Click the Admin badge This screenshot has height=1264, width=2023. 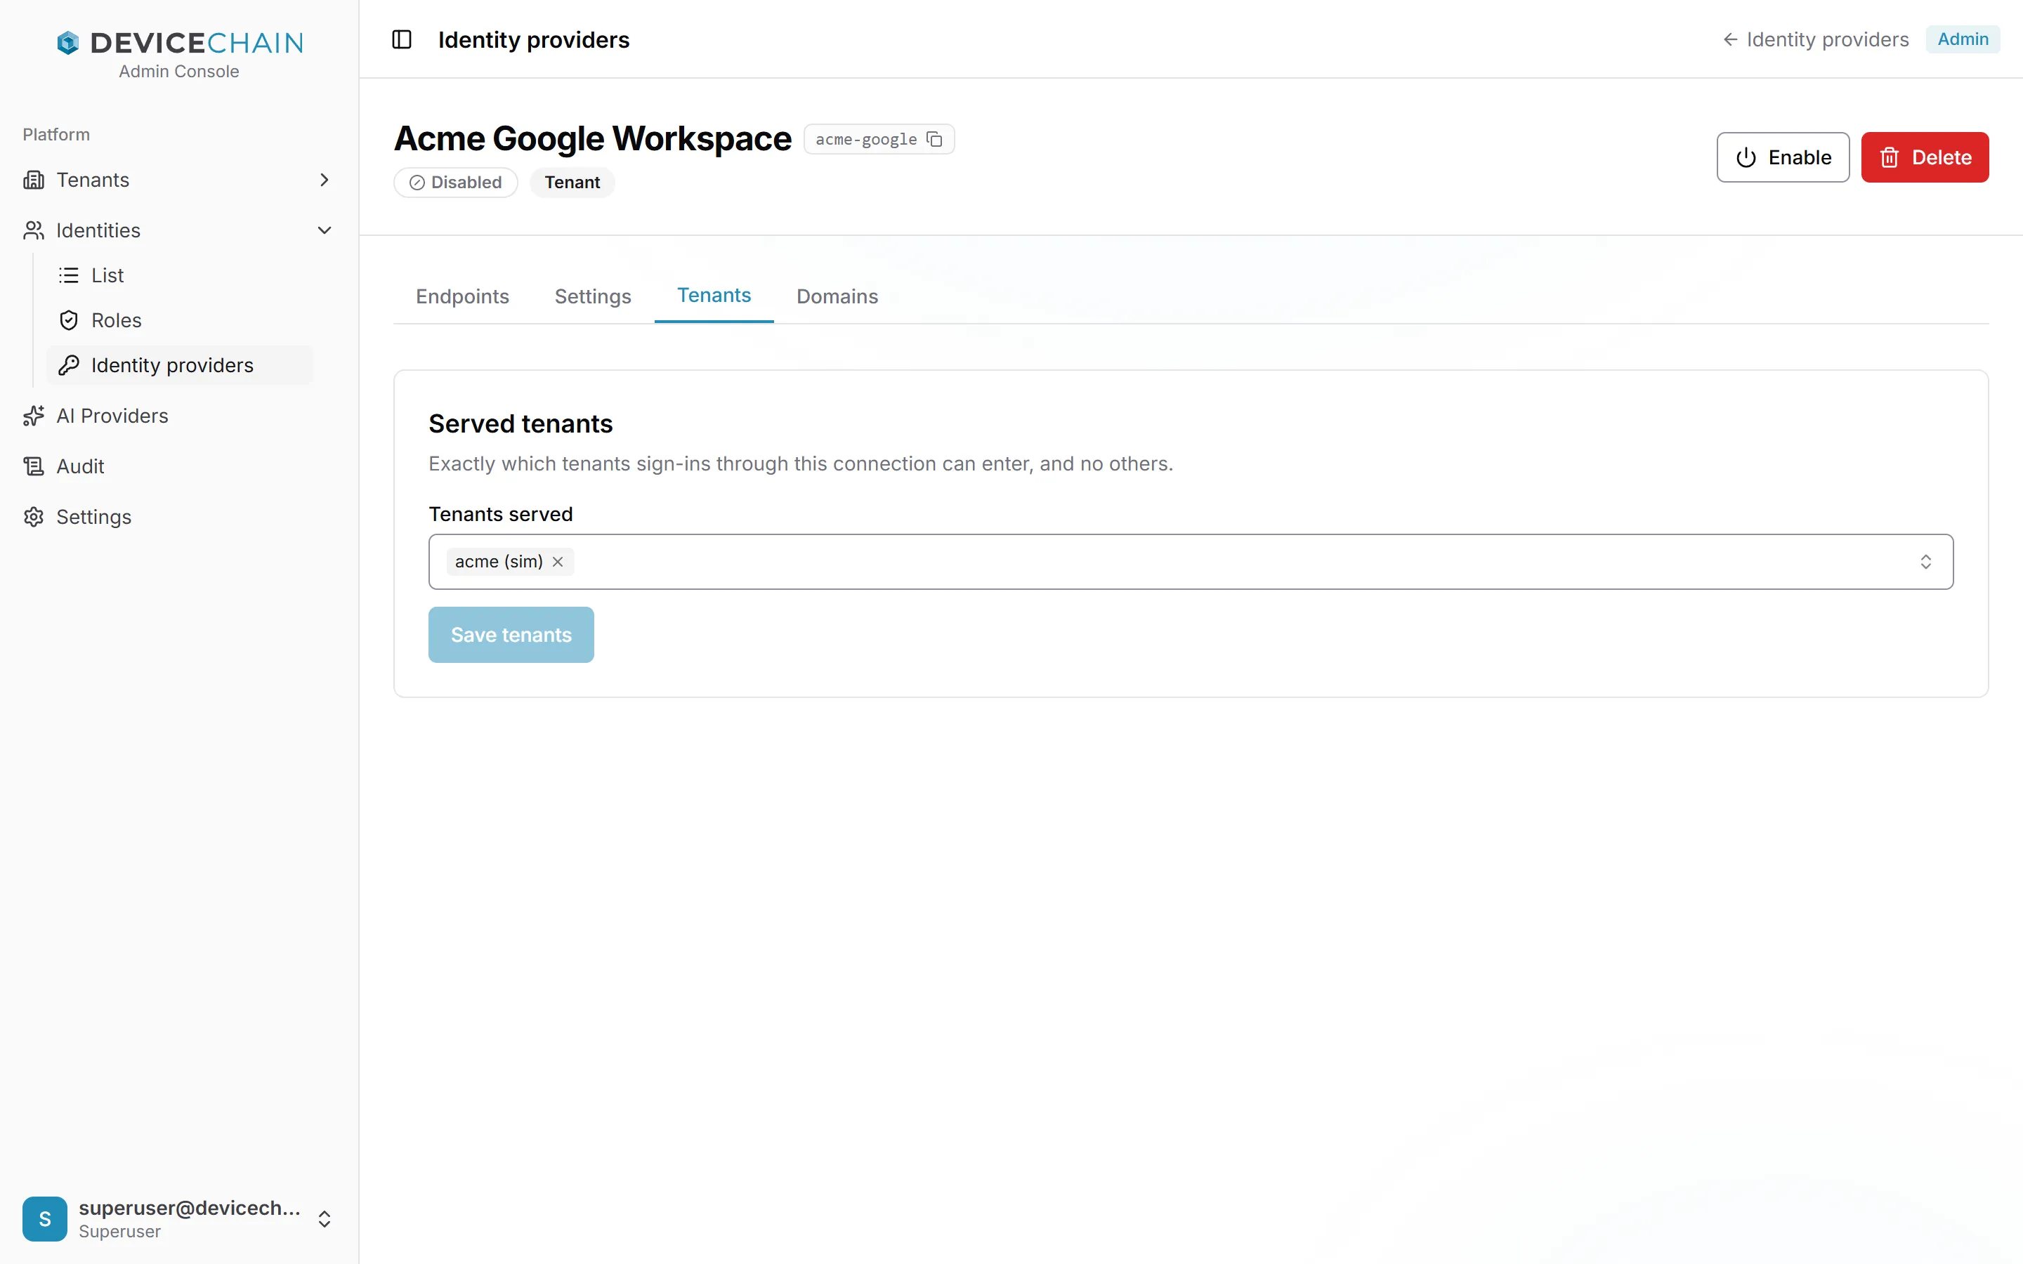pyautogui.click(x=1963, y=39)
